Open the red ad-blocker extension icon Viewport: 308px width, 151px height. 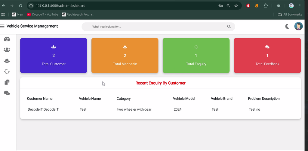(248, 6)
